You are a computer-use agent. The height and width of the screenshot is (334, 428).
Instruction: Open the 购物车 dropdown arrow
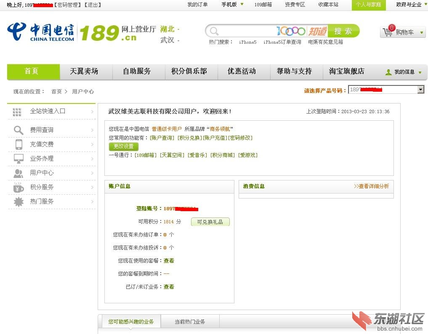[x=421, y=32]
